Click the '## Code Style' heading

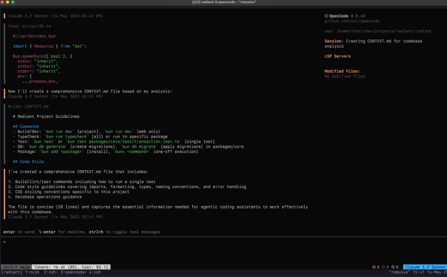[x=28, y=161]
